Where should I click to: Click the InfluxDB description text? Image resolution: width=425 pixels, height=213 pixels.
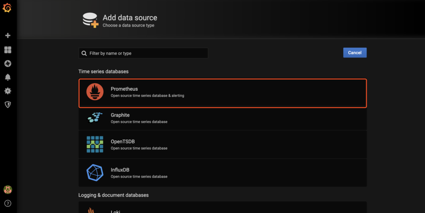[x=139, y=177]
